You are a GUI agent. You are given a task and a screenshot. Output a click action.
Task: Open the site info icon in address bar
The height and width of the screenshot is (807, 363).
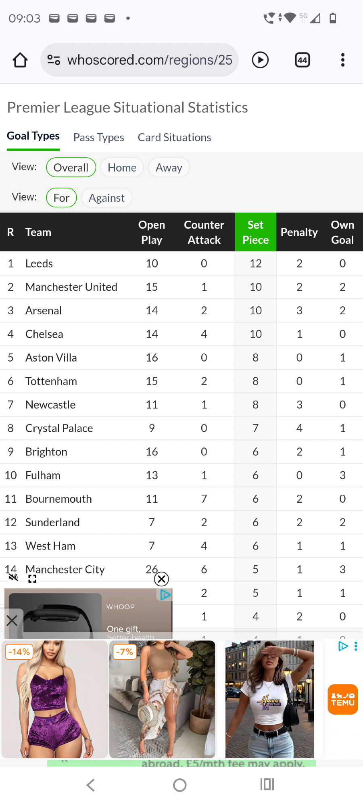[54, 60]
